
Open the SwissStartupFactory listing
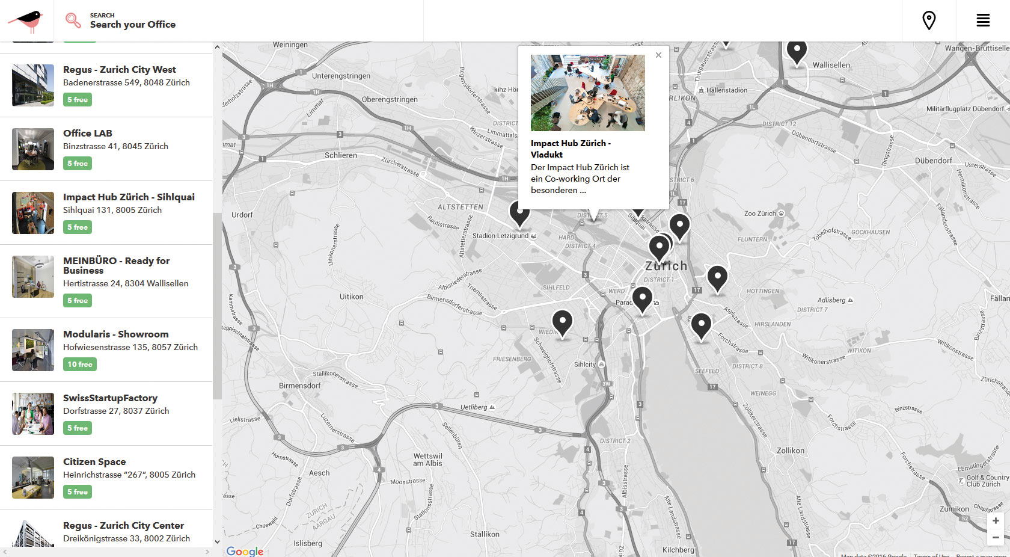pos(106,413)
